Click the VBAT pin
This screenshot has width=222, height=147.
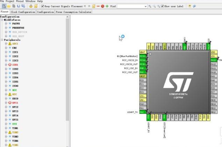(143, 52)
